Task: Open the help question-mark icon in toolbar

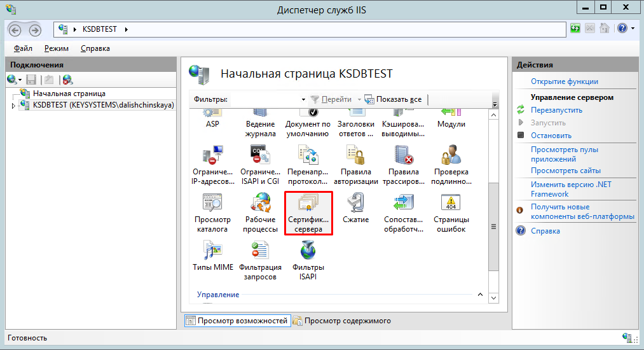Action: point(622,29)
